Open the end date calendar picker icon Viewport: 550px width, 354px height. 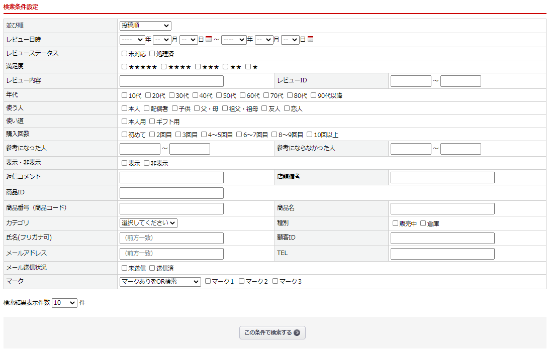click(x=311, y=39)
